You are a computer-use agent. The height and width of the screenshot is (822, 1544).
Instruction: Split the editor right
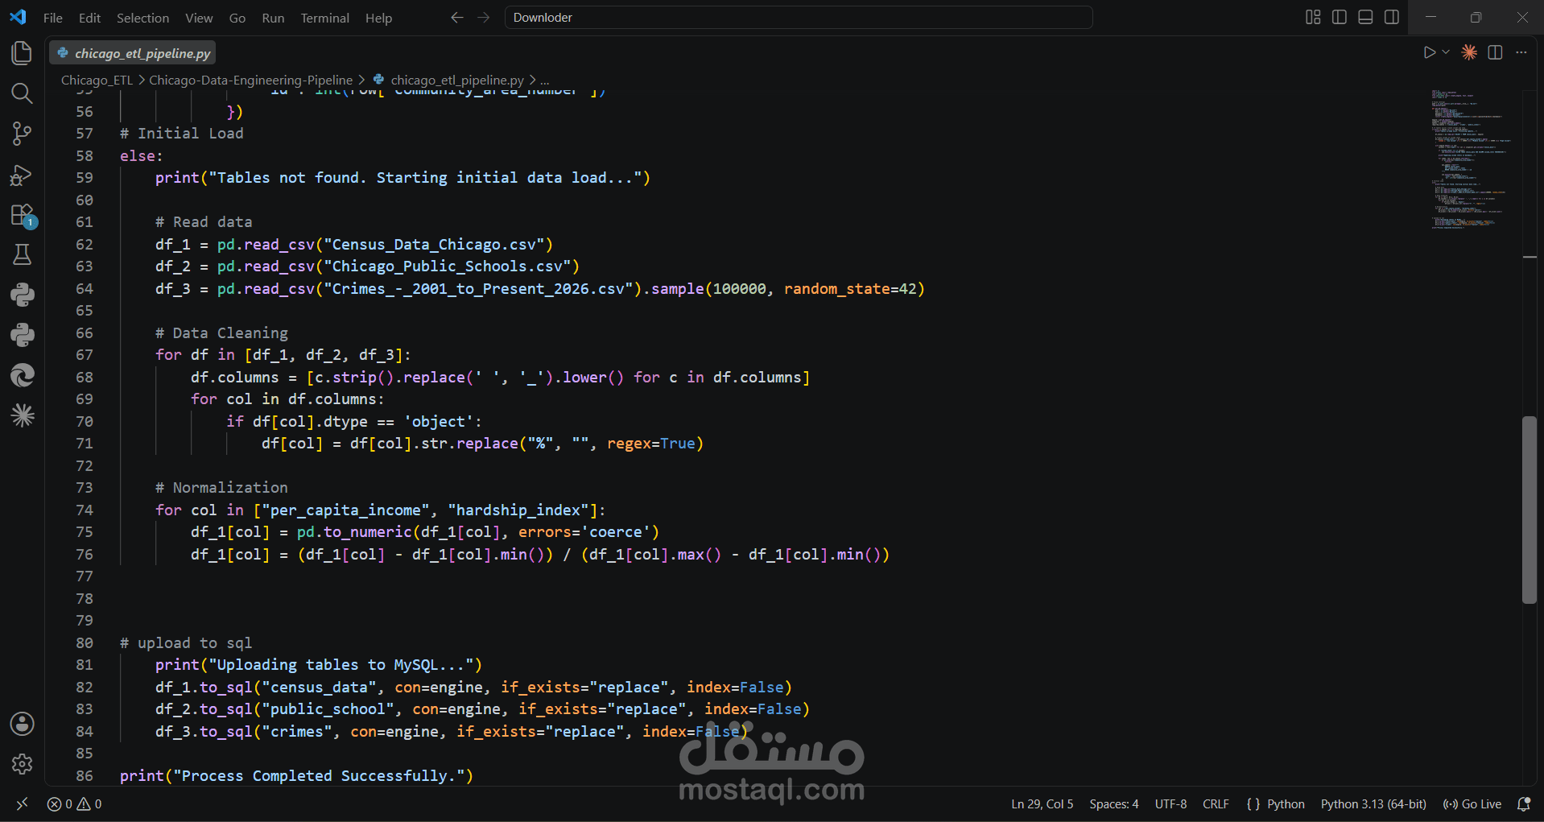click(x=1495, y=52)
